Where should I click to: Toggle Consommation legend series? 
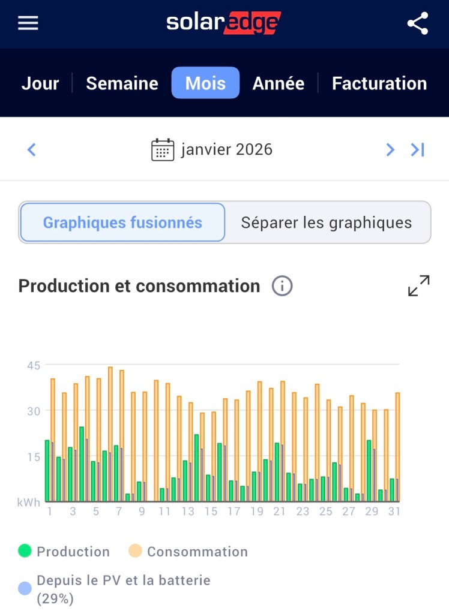tap(188, 551)
